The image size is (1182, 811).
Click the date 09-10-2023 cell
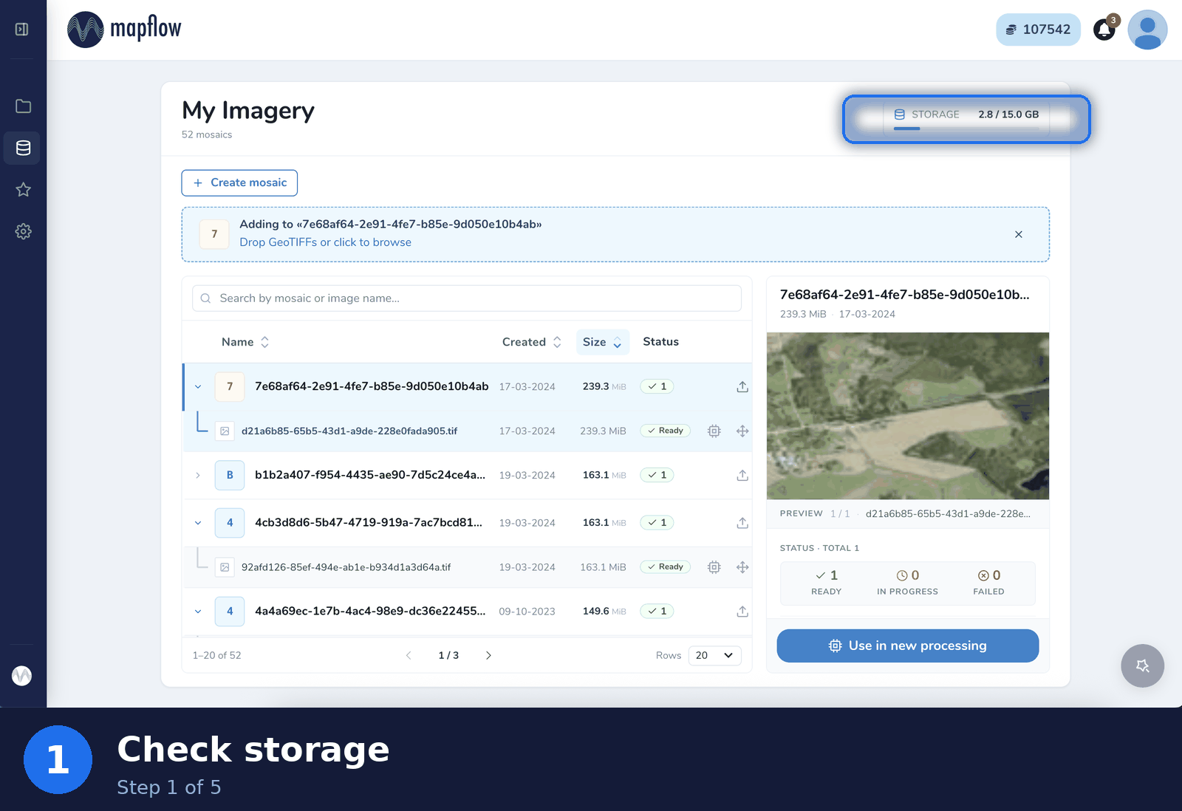click(x=527, y=612)
